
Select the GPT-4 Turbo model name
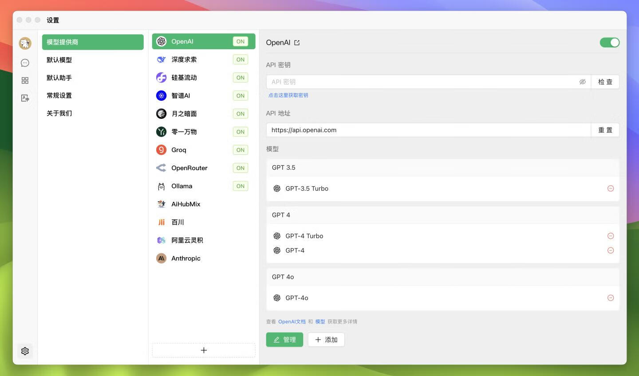tap(304, 236)
